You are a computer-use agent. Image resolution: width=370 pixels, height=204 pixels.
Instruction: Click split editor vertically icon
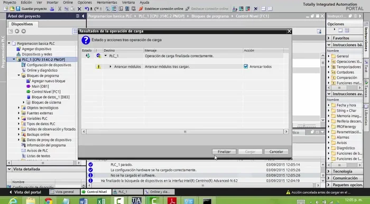point(270,9)
